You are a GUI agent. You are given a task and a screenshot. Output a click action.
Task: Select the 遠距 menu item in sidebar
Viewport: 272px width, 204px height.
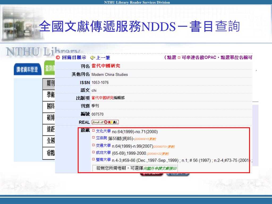click(x=49, y=130)
